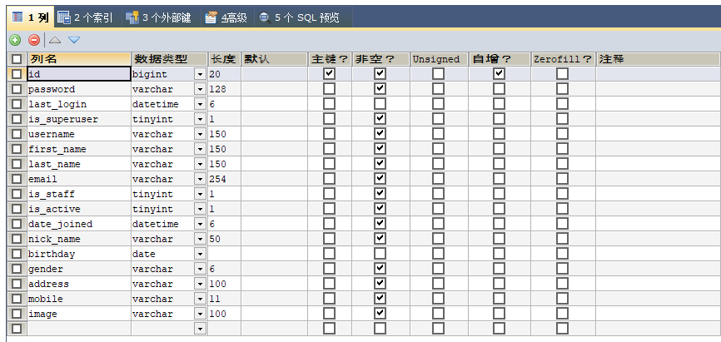
Task: Check Unsigned for the id row
Action: click(438, 73)
